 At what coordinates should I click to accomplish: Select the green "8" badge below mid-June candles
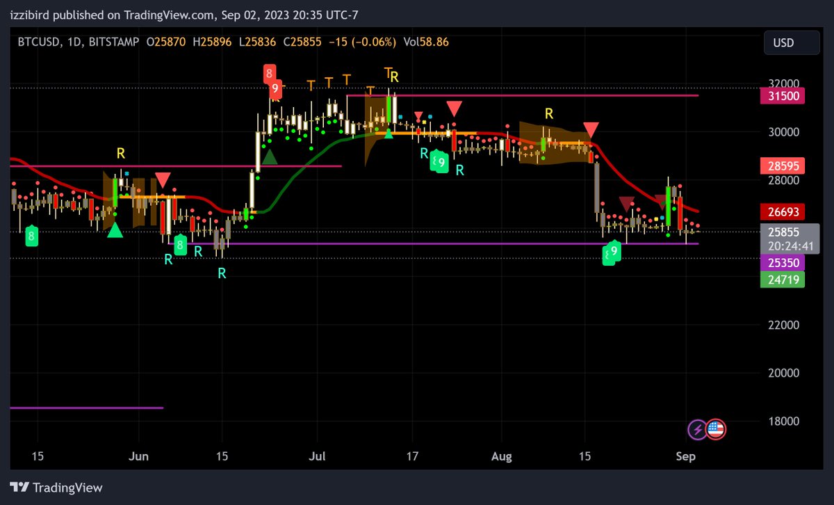179,245
